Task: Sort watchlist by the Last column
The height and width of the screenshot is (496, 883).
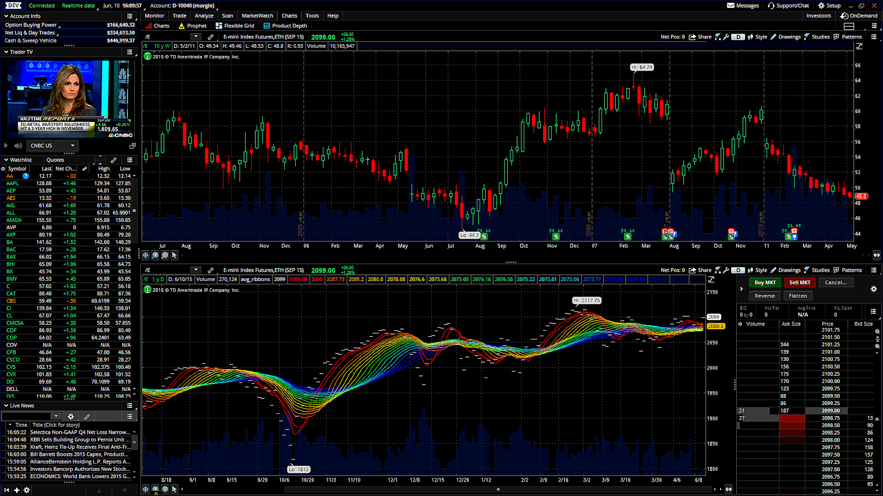Action: 46,169
